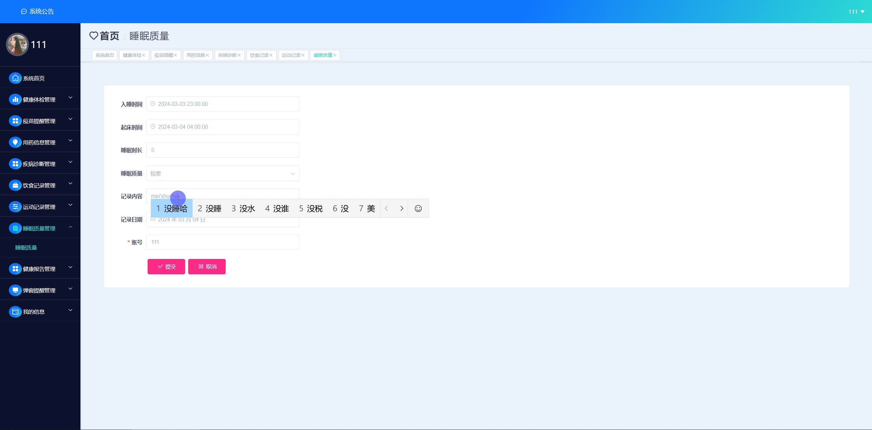Click the 系统首页 home icon in sidebar
The image size is (872, 430).
[x=15, y=78]
